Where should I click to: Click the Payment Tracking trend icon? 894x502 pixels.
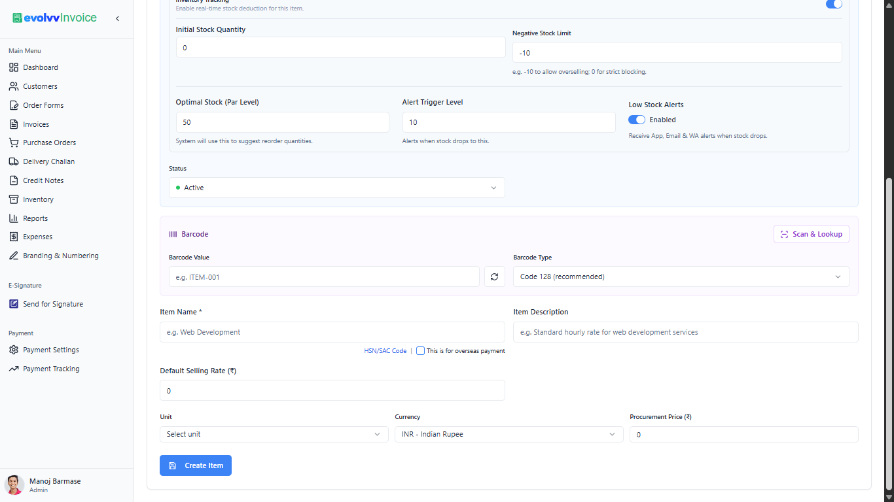[14, 369]
